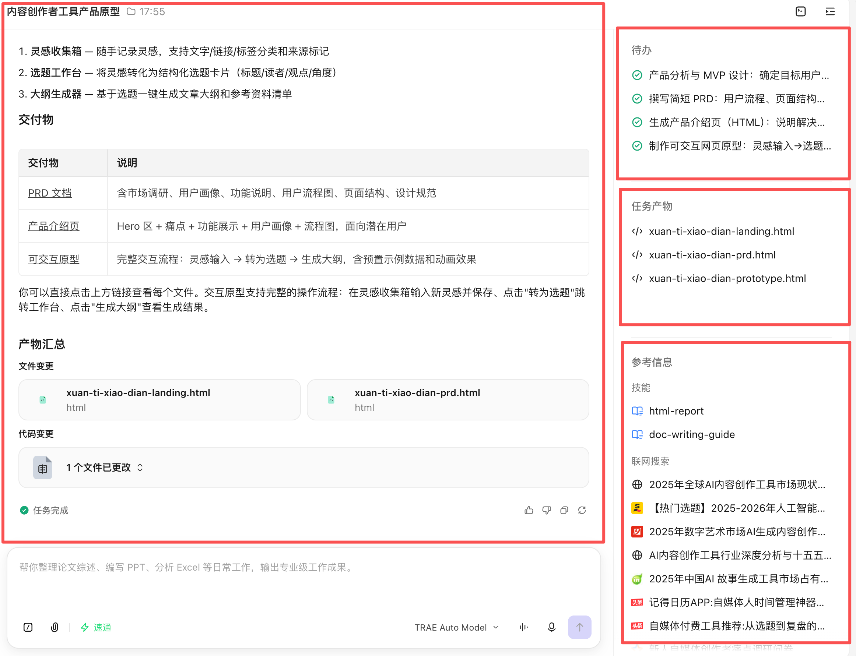Select todo item 生成产品介绍页（HTML）
The height and width of the screenshot is (656, 856).
coord(731,123)
